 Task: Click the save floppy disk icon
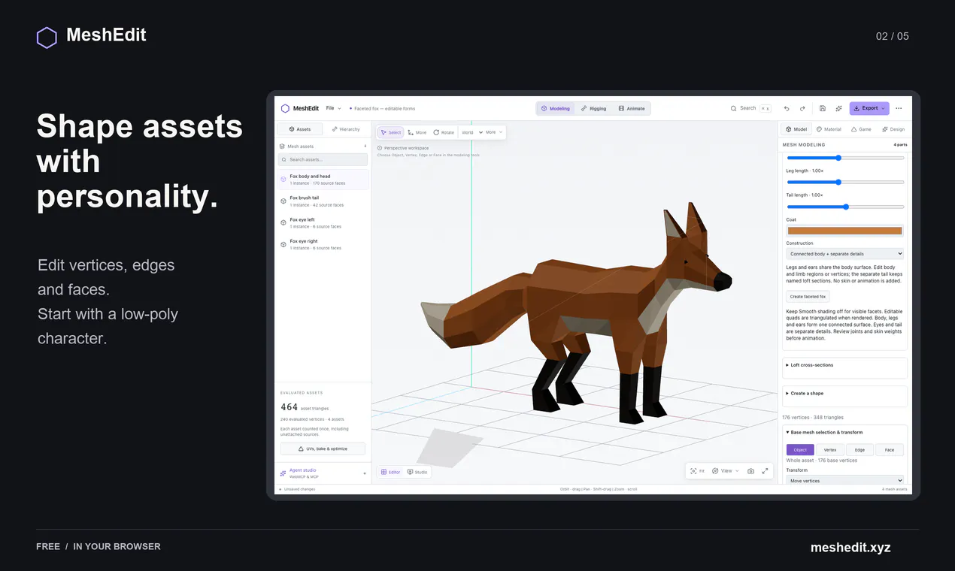823,108
